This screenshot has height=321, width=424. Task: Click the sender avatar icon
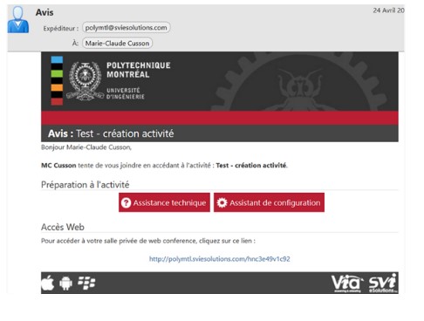pos(18,20)
